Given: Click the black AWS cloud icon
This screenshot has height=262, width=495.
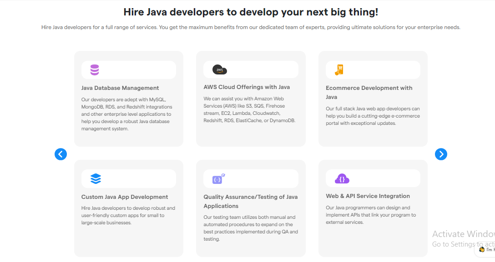Looking at the screenshot, I should 219,69.
